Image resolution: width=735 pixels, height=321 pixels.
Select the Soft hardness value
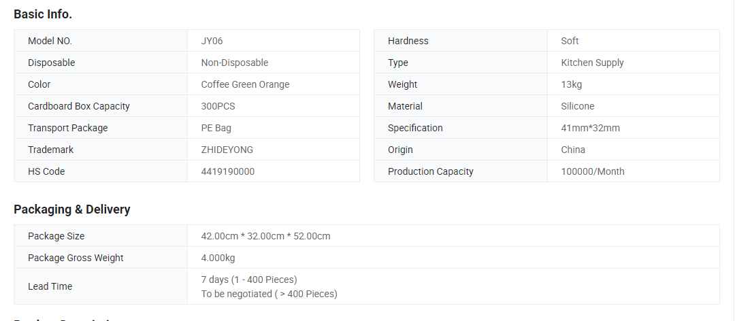[570, 41]
